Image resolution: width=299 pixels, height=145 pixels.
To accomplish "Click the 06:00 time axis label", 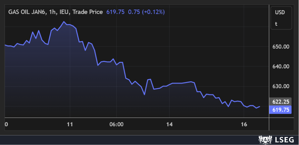I will pyautogui.click(x=116, y=124).
